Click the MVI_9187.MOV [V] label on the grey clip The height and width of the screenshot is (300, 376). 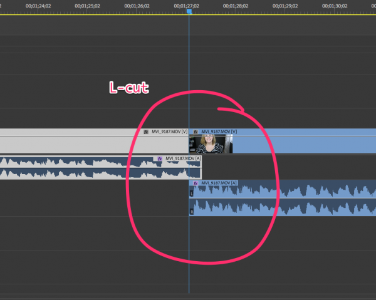pos(170,132)
